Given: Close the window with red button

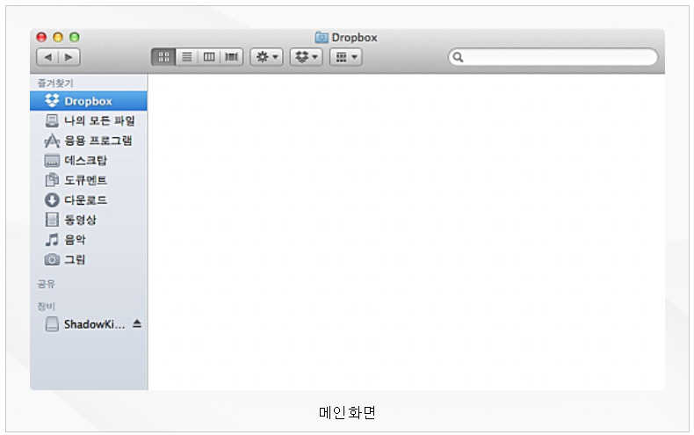Looking at the screenshot, I should point(41,37).
